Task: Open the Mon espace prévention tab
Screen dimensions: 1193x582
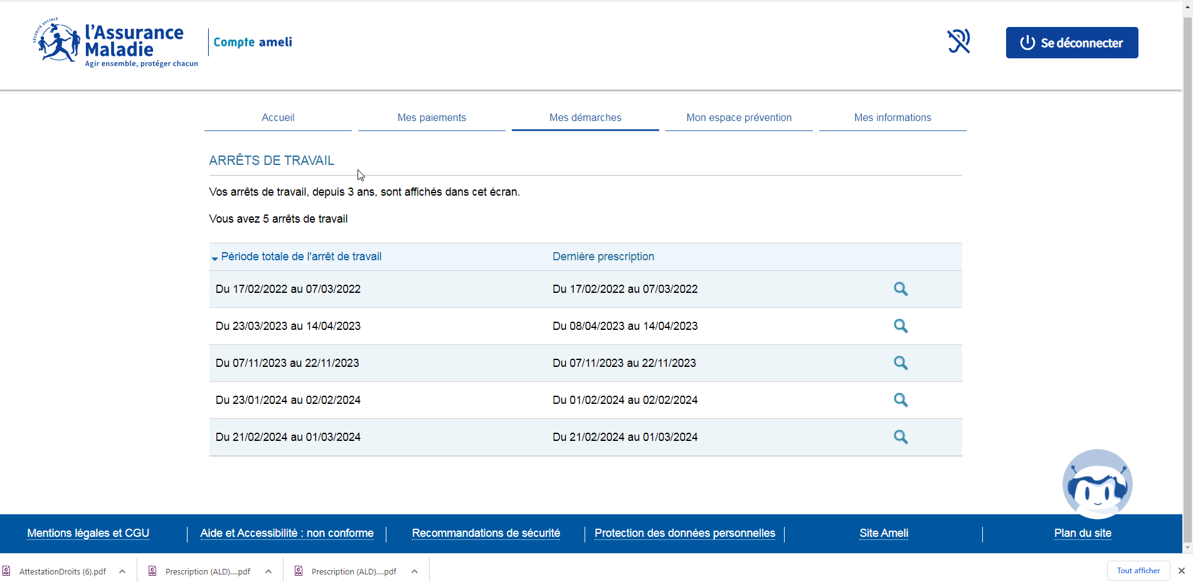Action: (738, 118)
